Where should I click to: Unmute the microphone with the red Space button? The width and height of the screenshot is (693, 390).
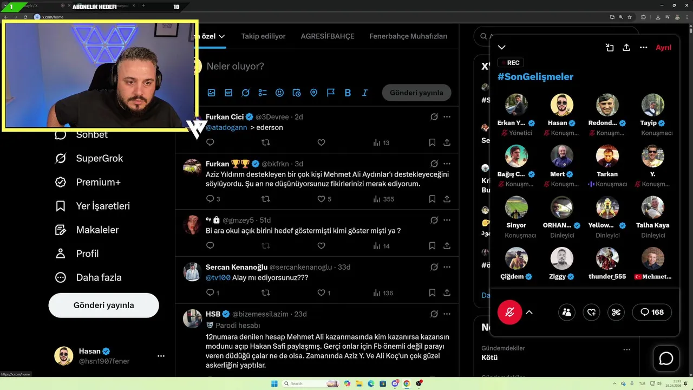[x=509, y=312]
